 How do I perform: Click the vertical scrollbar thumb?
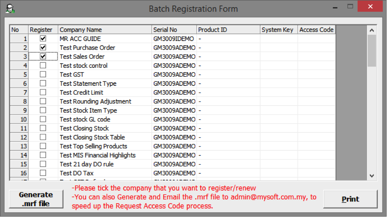point(372,51)
